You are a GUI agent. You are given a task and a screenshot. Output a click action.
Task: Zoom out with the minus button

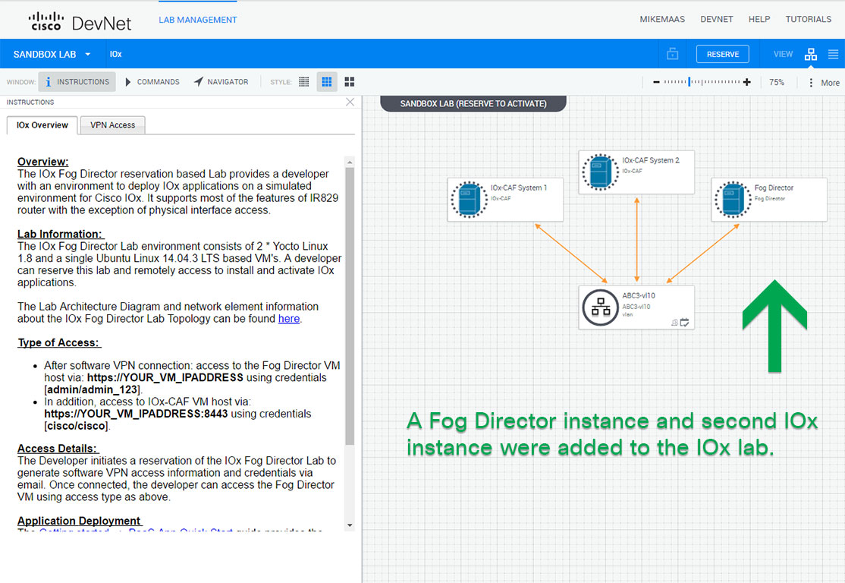(656, 83)
